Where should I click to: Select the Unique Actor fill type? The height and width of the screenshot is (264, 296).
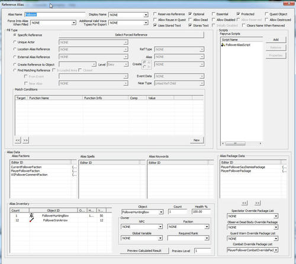(x=15, y=42)
